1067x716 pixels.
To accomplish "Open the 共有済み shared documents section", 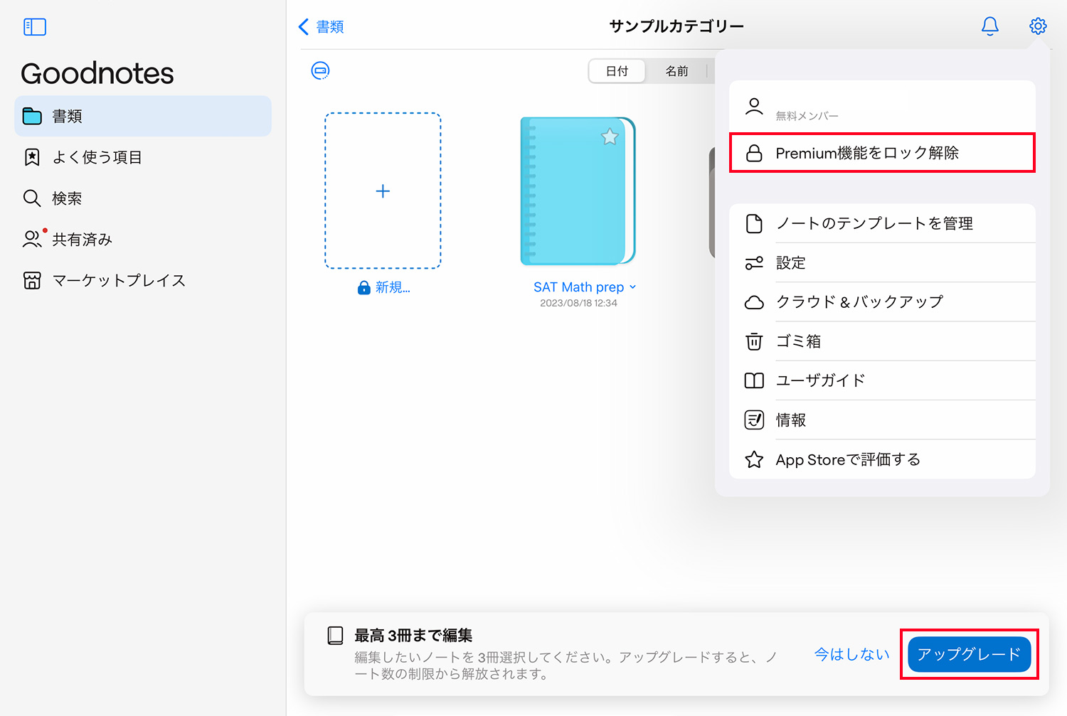I will (80, 240).
